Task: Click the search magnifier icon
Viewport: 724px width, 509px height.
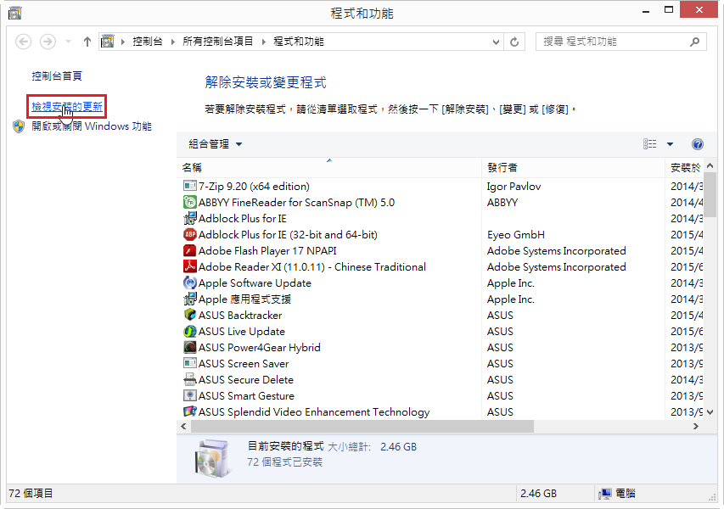Action: coord(694,42)
